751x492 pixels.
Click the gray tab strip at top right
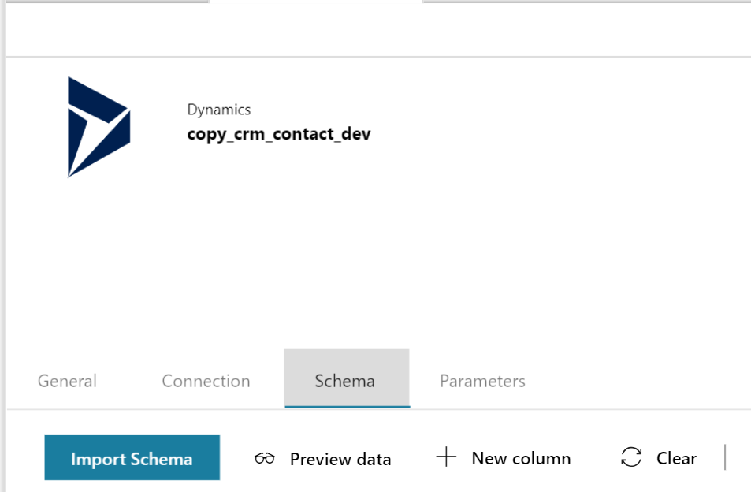(586, 2)
